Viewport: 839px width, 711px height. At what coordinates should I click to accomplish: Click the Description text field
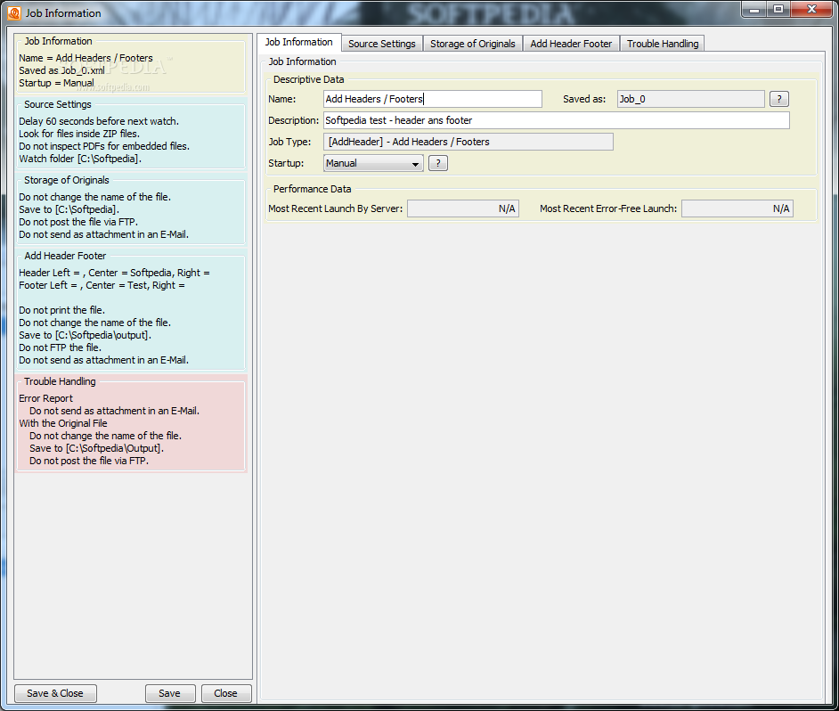[556, 120]
